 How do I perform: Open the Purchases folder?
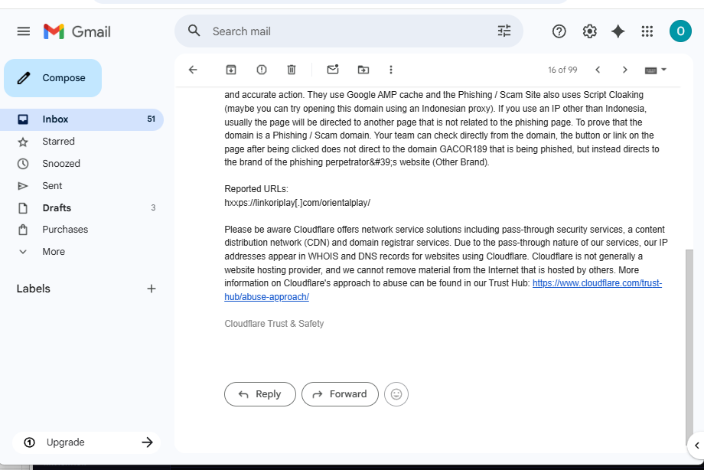click(82, 230)
